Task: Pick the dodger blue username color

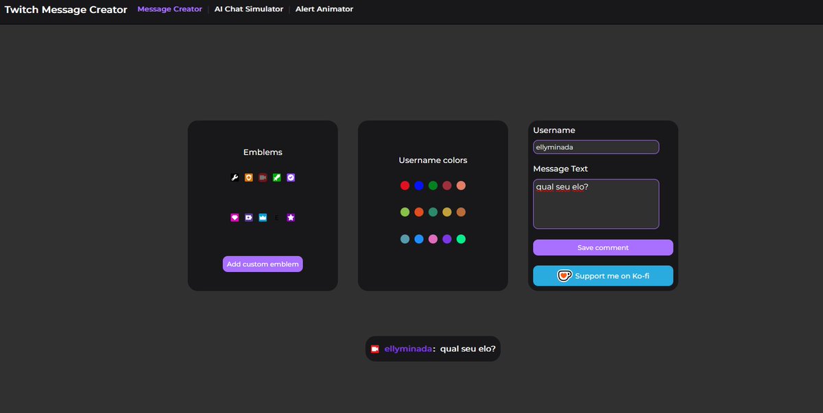Action: coord(419,239)
